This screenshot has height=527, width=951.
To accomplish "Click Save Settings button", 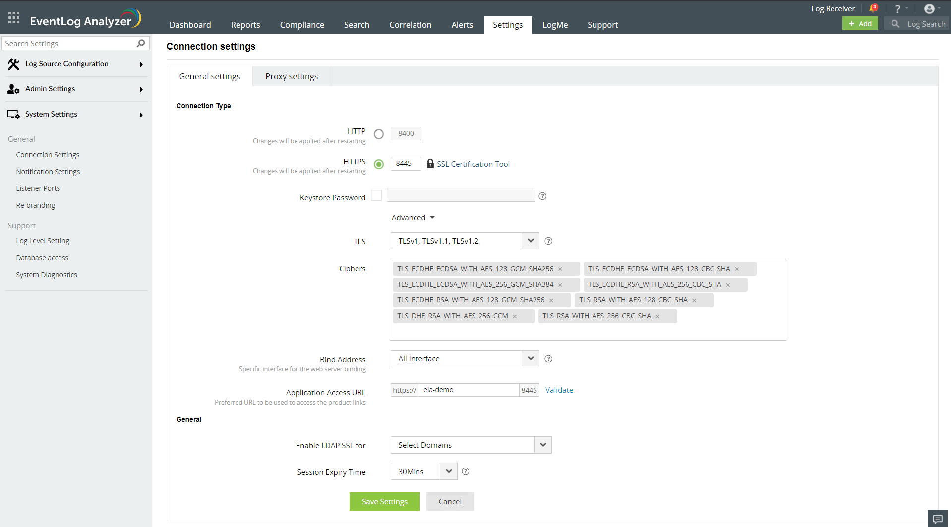I will pyautogui.click(x=385, y=501).
